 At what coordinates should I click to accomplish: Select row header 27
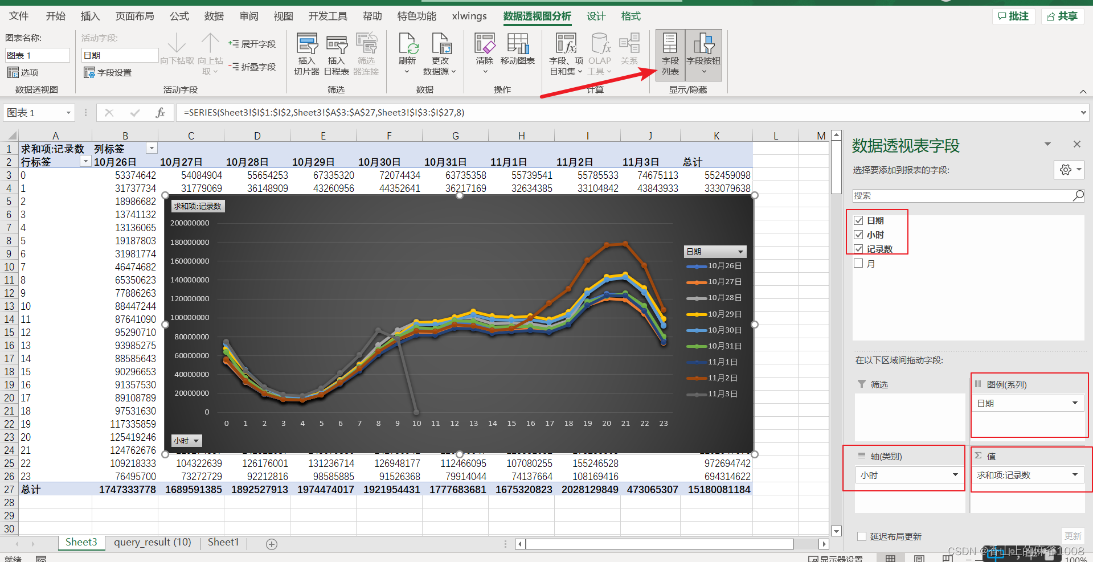pos(9,489)
